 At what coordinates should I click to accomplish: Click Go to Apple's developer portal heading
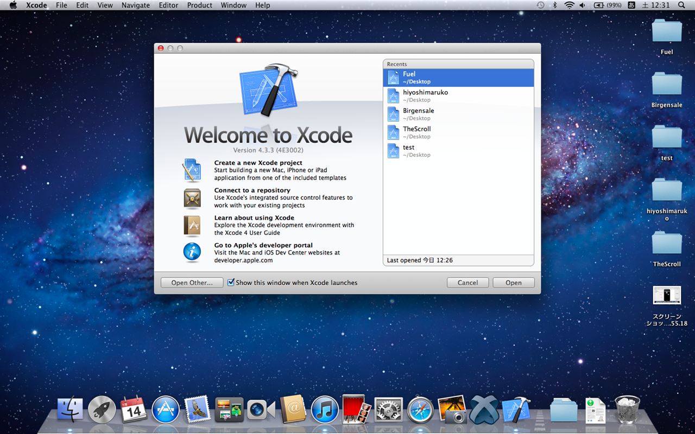point(263,245)
